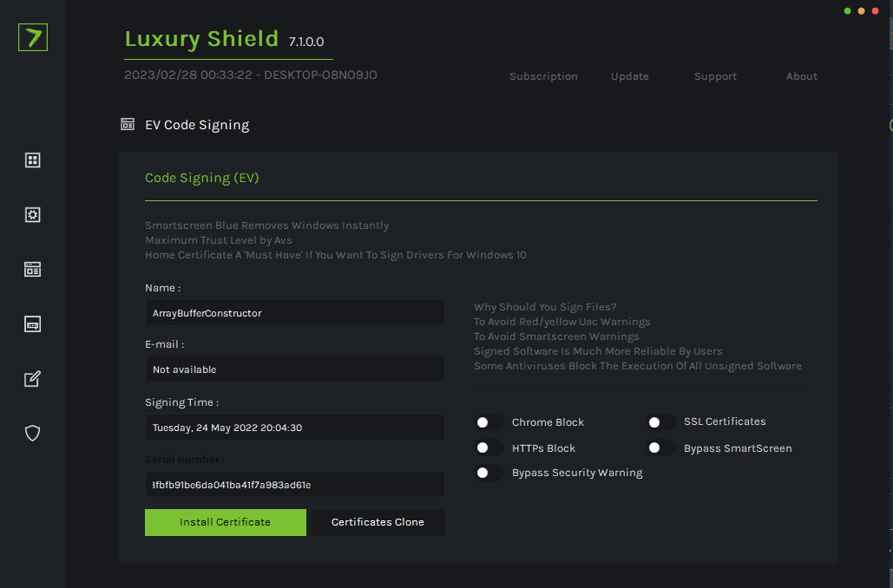Viewport: 893px width, 588px height.
Task: Enable the Chrome Block toggle
Action: [x=489, y=422]
